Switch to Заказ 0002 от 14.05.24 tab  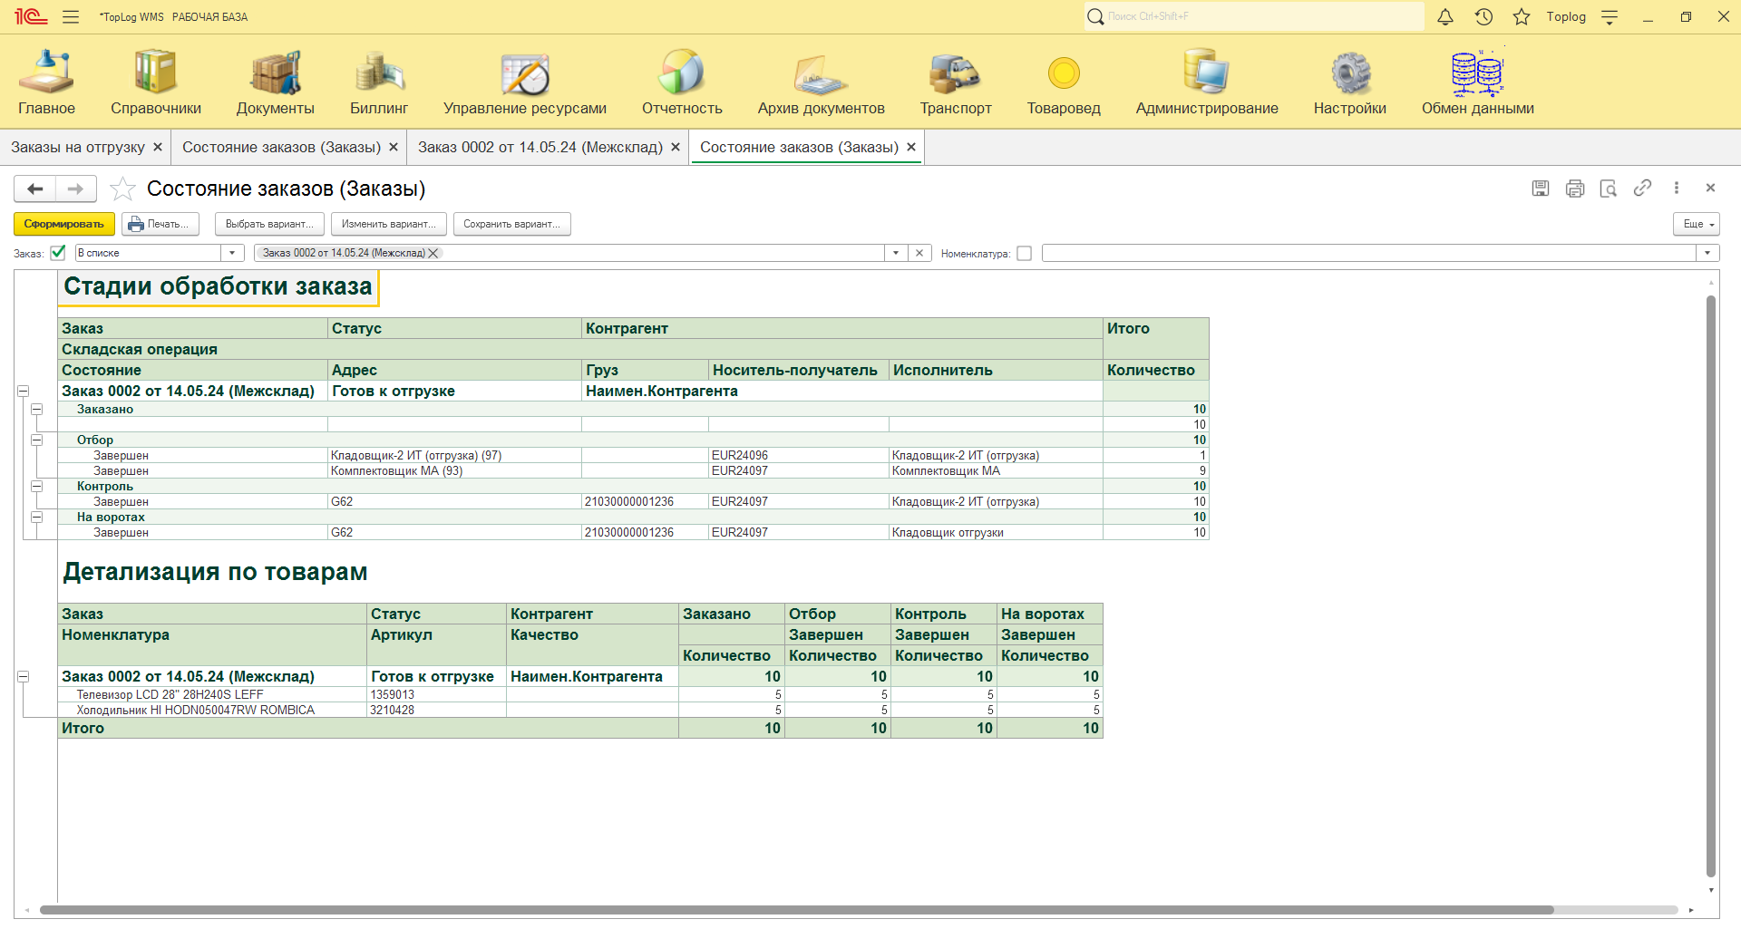tap(540, 147)
